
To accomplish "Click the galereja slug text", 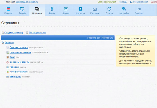I will pos(23,67).
